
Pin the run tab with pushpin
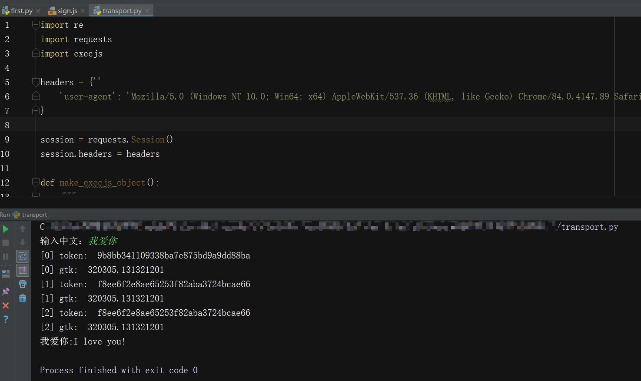point(6,292)
